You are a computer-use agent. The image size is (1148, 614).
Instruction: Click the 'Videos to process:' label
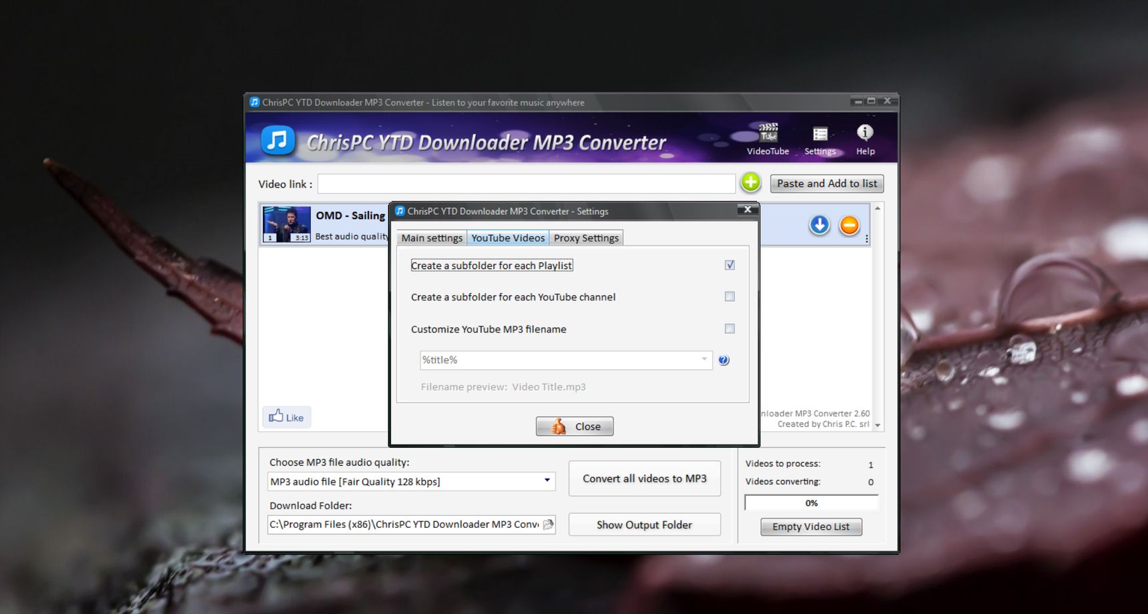click(x=783, y=464)
